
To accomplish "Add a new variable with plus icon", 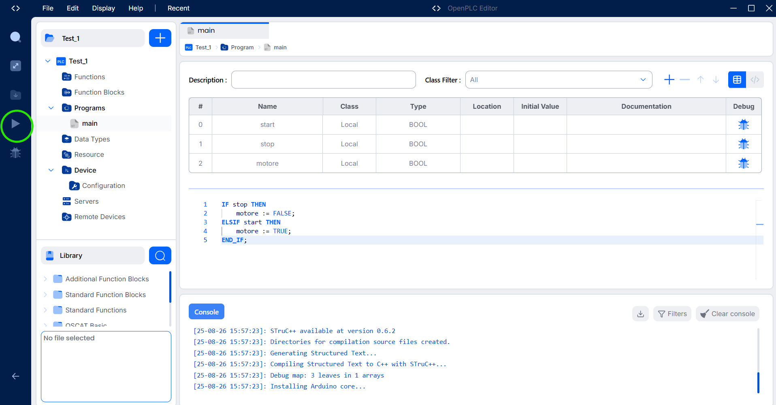I will point(669,80).
